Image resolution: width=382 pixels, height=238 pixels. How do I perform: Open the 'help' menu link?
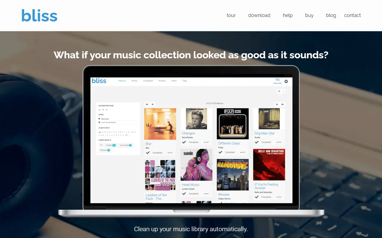point(288,15)
